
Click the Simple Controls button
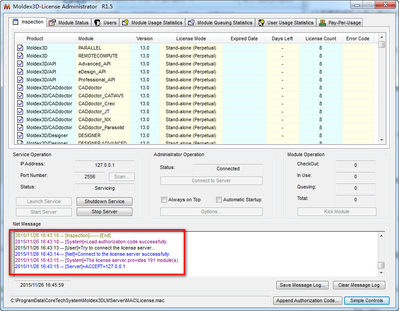point(366,300)
